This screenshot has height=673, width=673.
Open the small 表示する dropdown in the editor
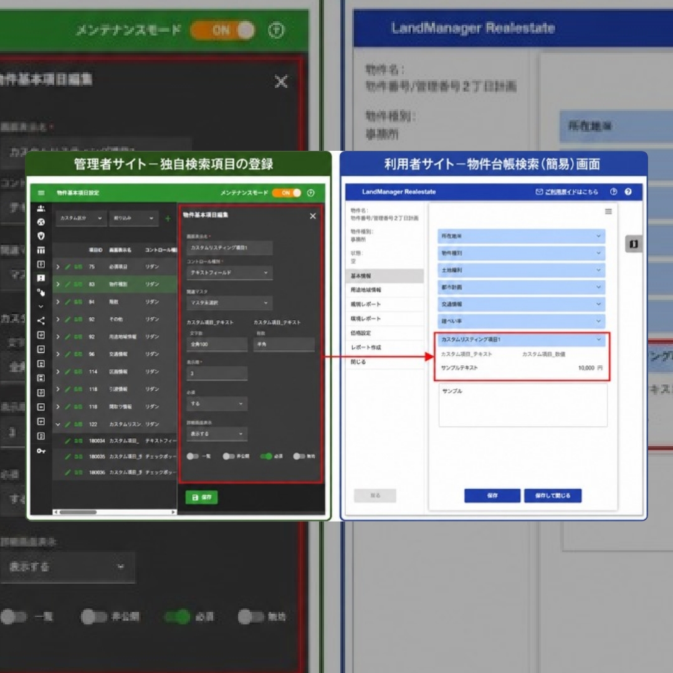[x=217, y=434]
